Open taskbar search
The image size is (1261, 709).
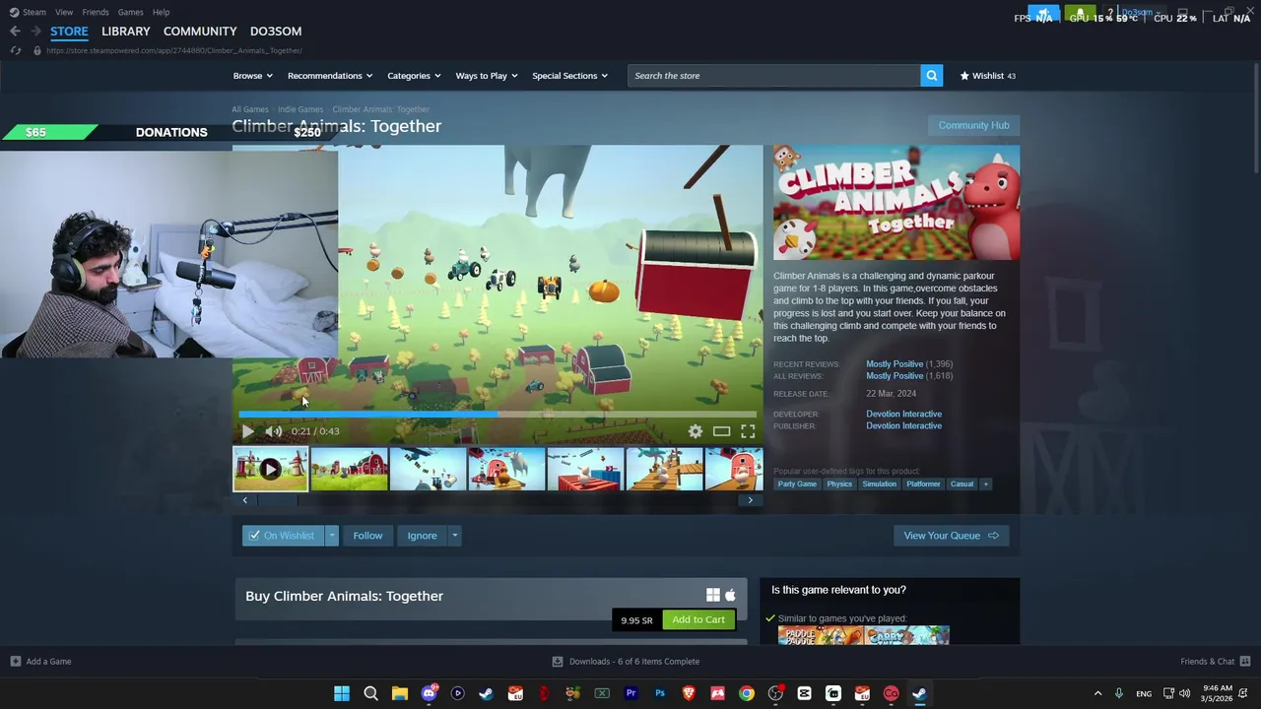[370, 693]
